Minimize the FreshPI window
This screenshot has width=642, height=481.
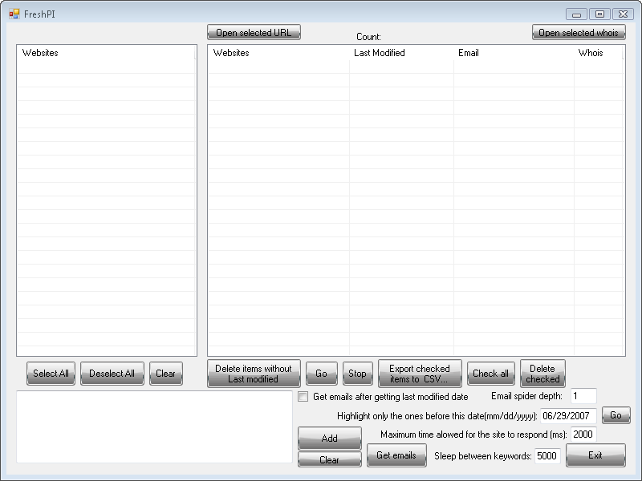(x=576, y=14)
